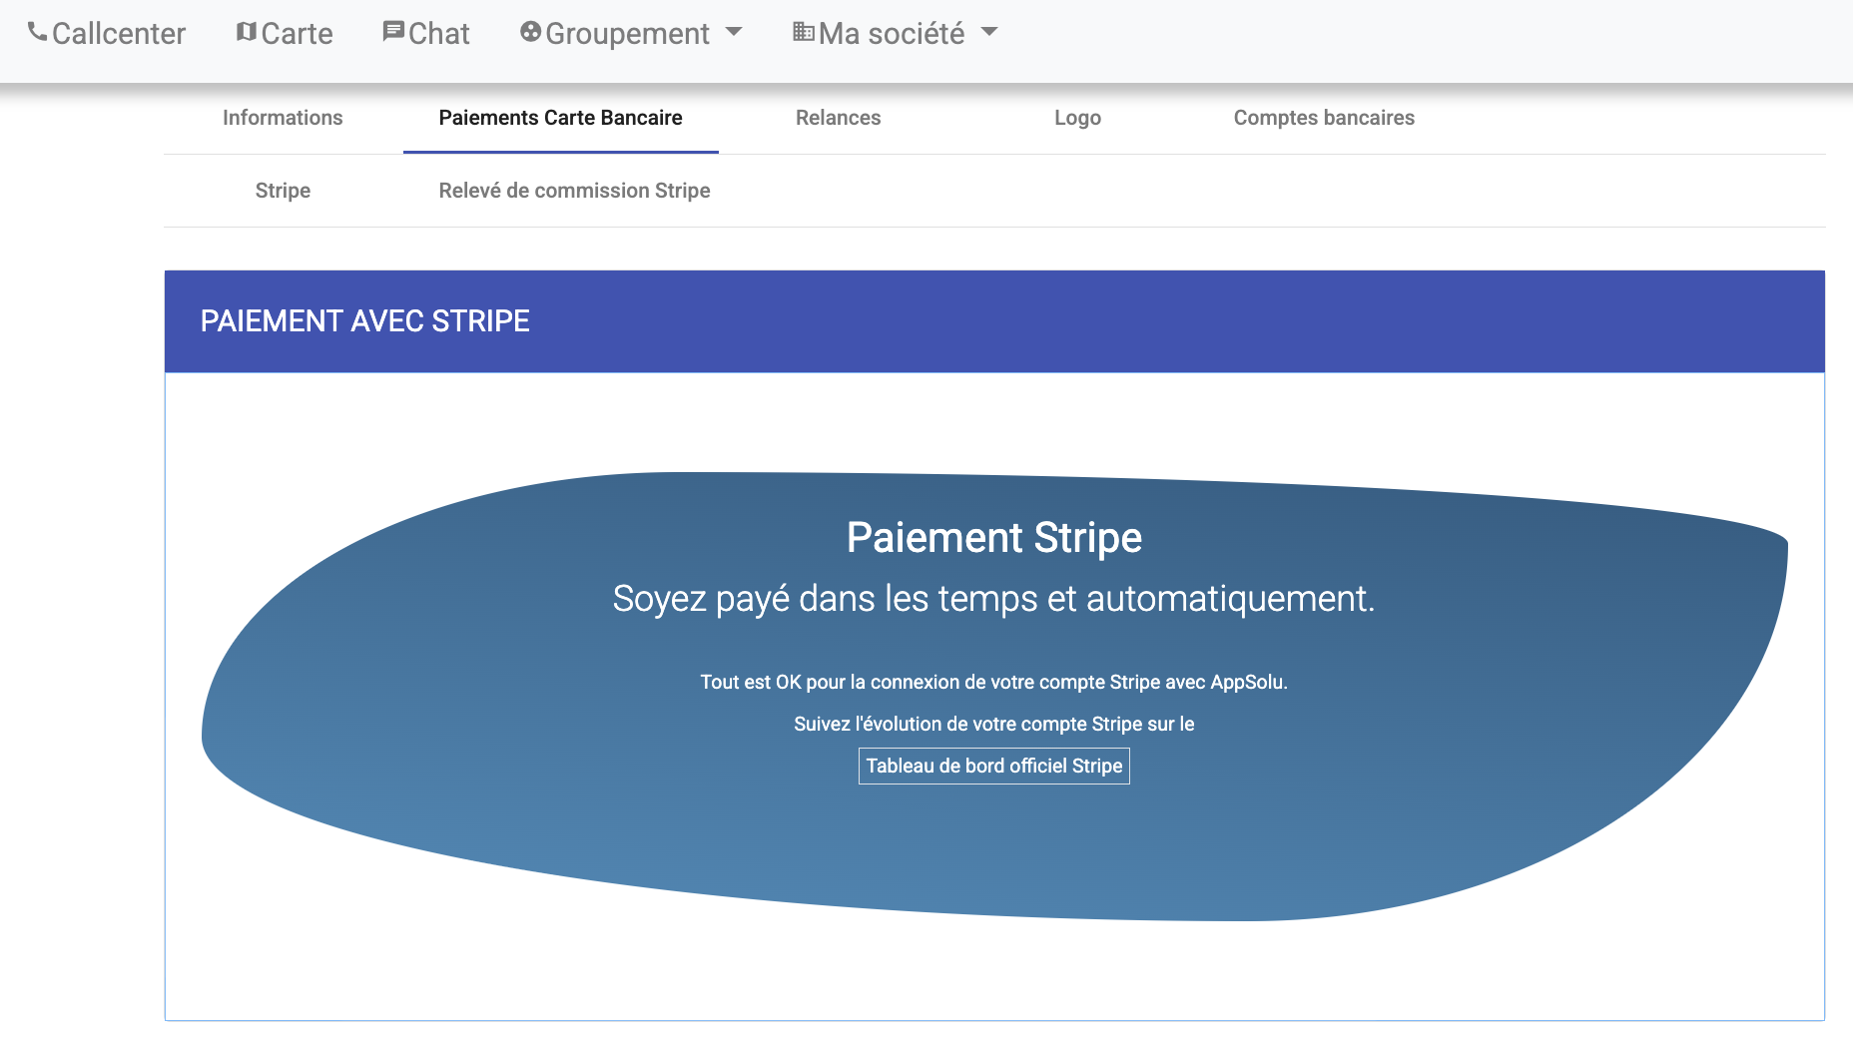The width and height of the screenshot is (1853, 1048).
Task: Click the Carte text label in navbar
Action: click(297, 34)
